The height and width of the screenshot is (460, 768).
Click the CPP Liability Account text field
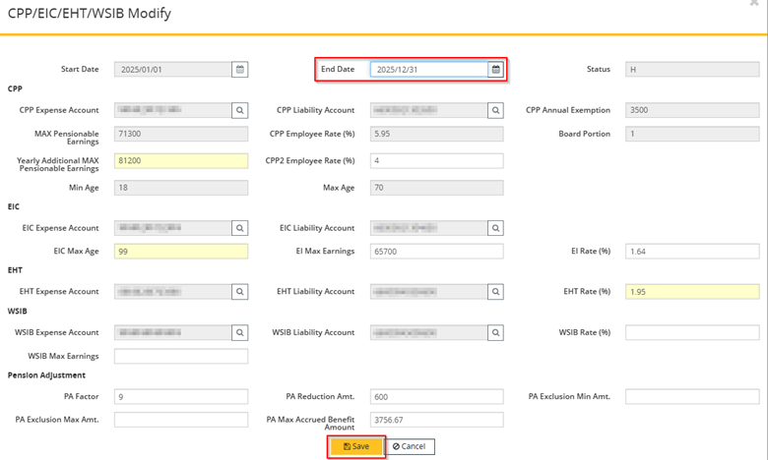[x=429, y=110]
